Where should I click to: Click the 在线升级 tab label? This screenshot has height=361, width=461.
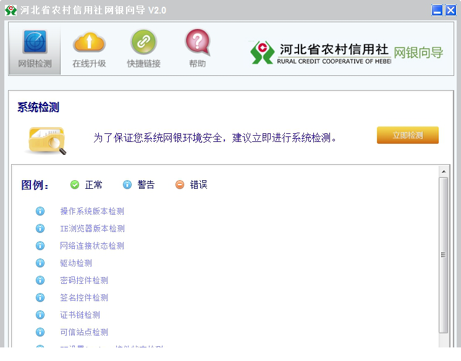pyautogui.click(x=89, y=64)
